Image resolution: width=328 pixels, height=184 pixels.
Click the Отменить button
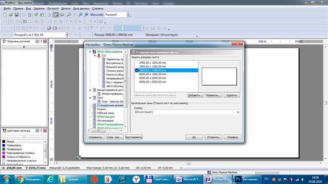(x=213, y=137)
